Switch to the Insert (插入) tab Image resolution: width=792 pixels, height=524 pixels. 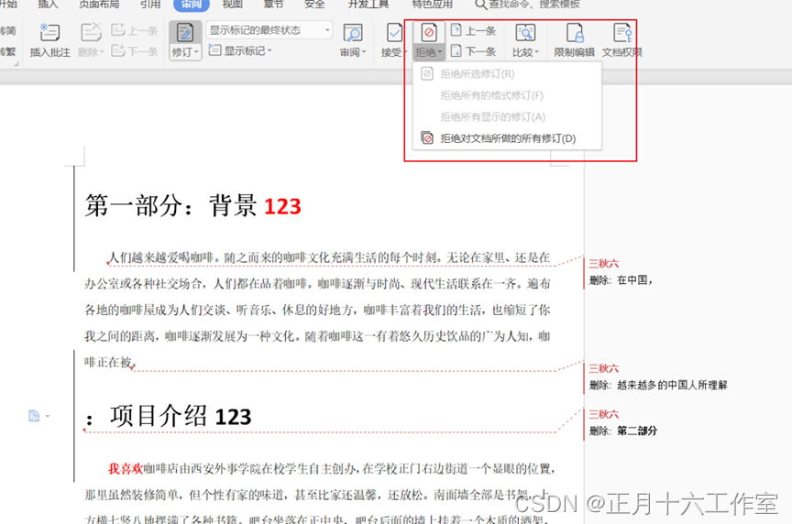[48, 5]
